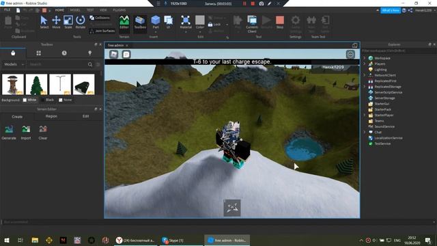Toggle the Lock tool
The image size is (437, 246).
click(x=214, y=25)
